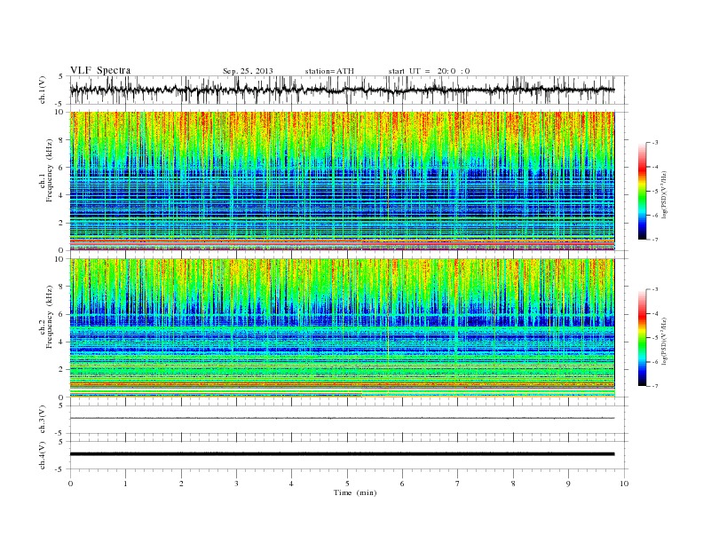The height and width of the screenshot is (543, 703).
Task: Click the "5" tick on the time axis
Action: coord(347,484)
